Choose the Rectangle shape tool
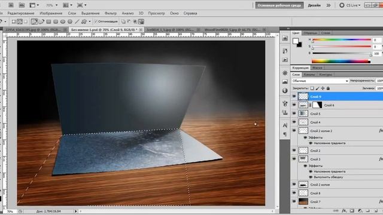383x215 pixels. [48, 21]
